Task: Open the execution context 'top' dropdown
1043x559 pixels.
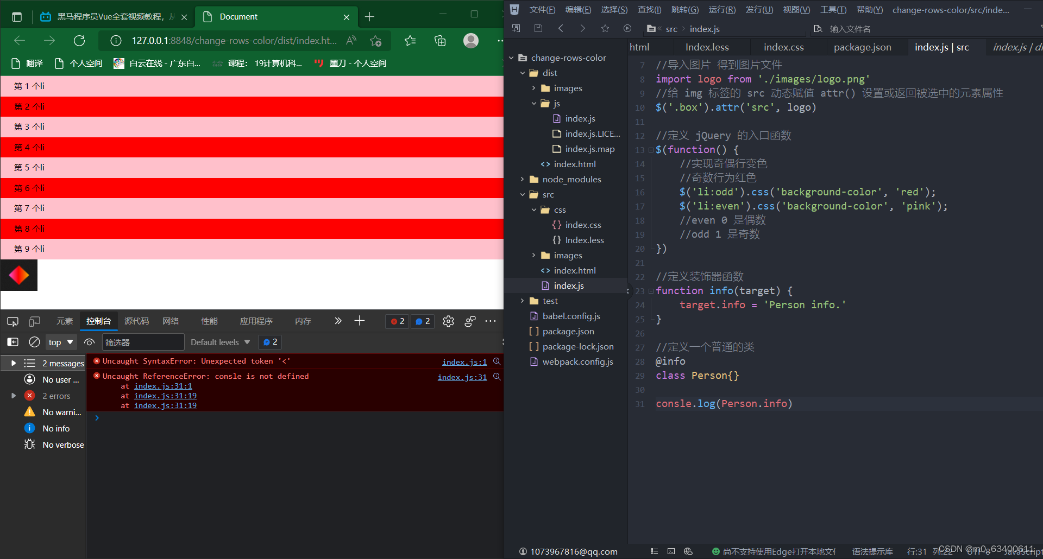Action: [61, 342]
